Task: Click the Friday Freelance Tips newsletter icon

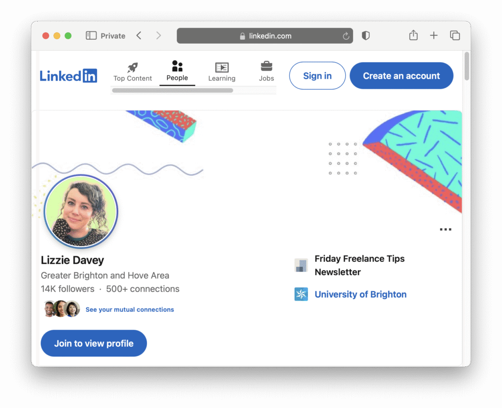Action: pos(301,265)
